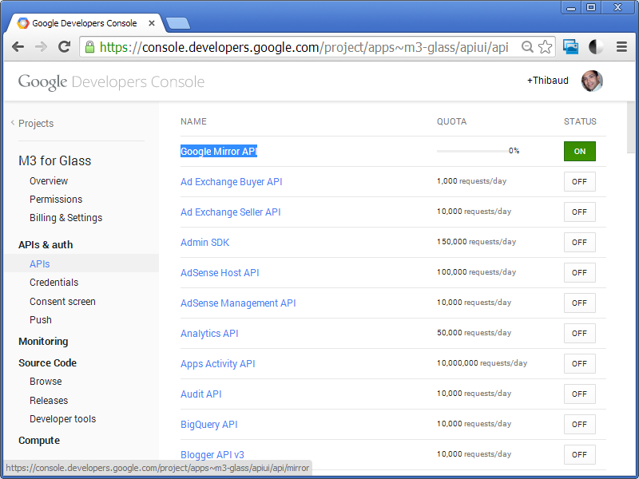
Task: Click the half-moon contrast extension icon
Action: pos(596,47)
